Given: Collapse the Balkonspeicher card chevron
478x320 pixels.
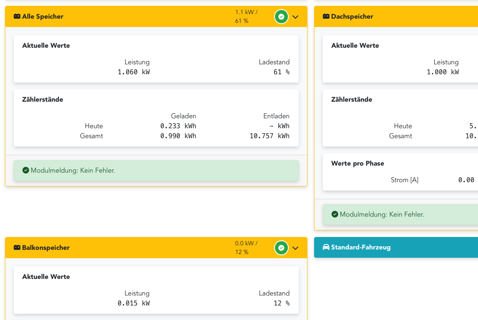Looking at the screenshot, I should click(x=295, y=248).
